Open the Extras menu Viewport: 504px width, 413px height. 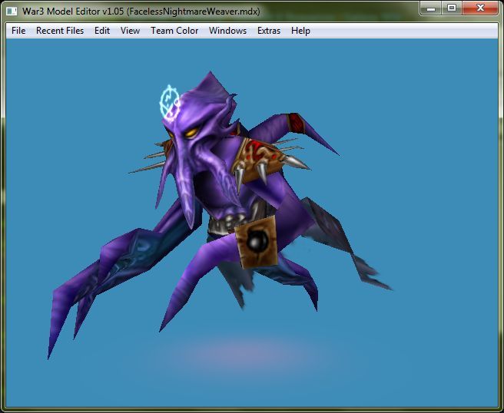(269, 31)
